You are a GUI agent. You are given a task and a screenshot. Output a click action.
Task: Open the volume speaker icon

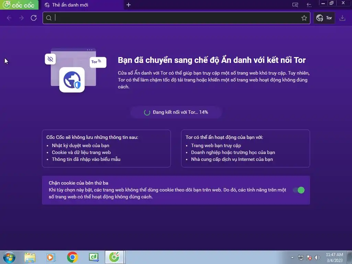317,257
